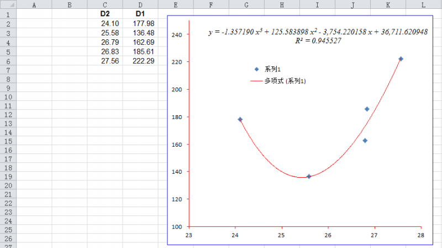Select row 6 header
Screen dimensions: 442x248
click(x=8, y=61)
